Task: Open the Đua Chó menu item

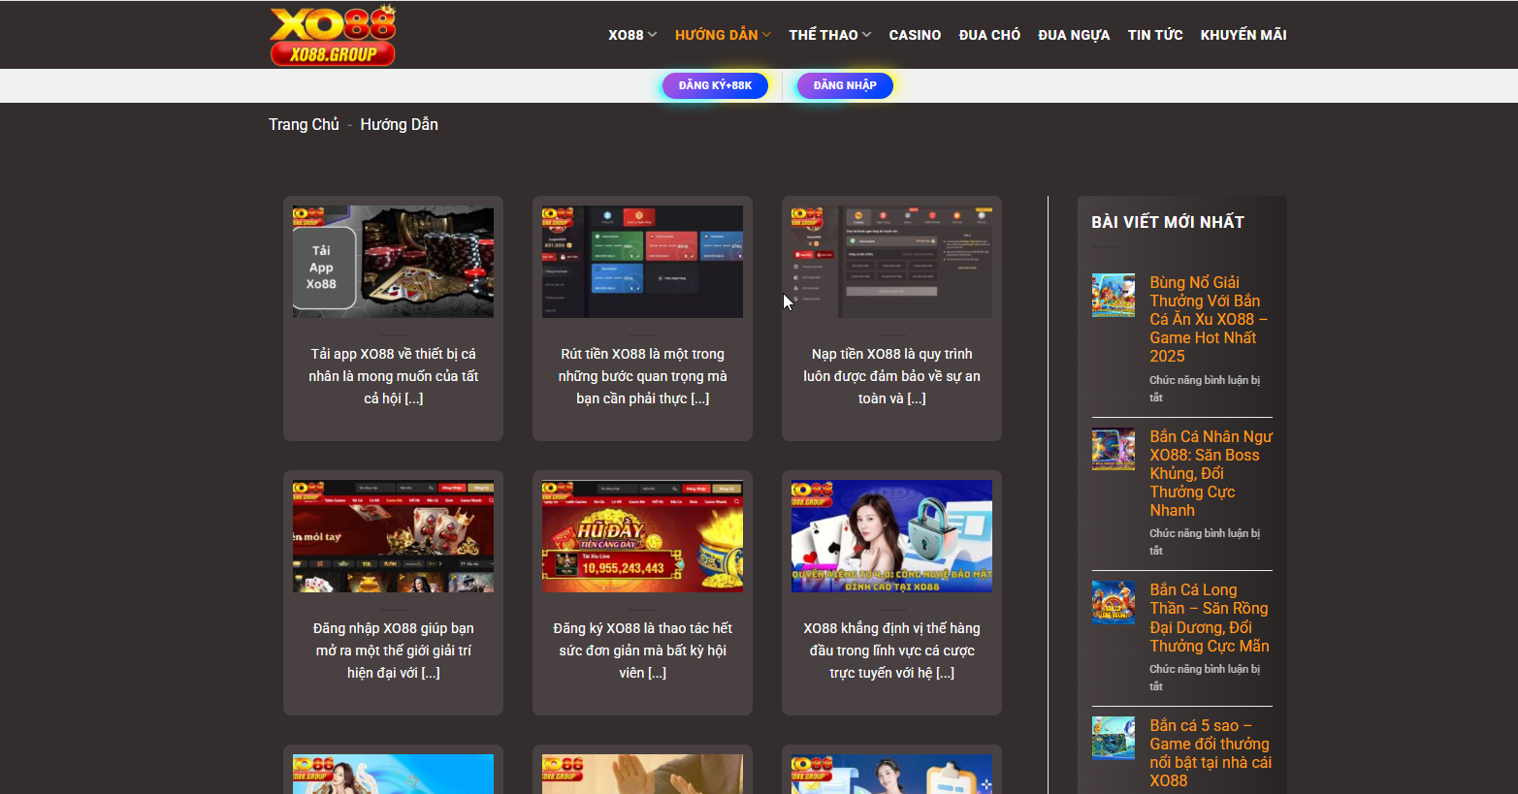Action: (x=989, y=35)
